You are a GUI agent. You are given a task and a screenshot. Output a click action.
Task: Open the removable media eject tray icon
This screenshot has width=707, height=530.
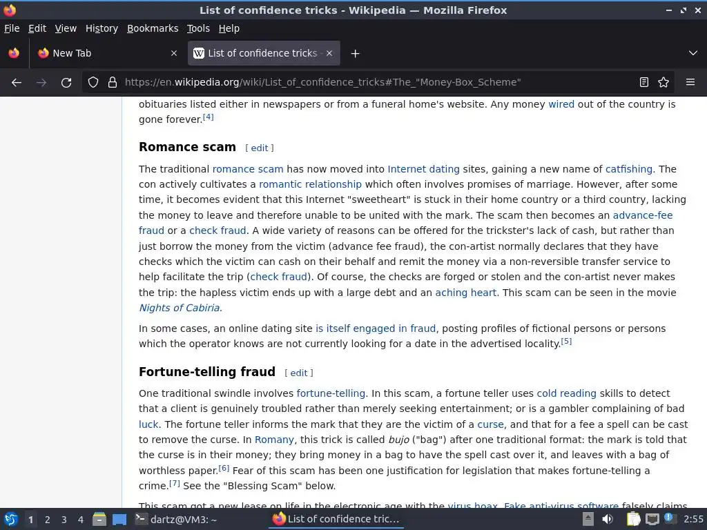point(588,519)
